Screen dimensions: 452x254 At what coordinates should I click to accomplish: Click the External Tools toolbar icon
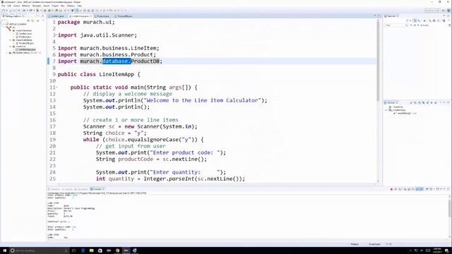click(x=37, y=11)
